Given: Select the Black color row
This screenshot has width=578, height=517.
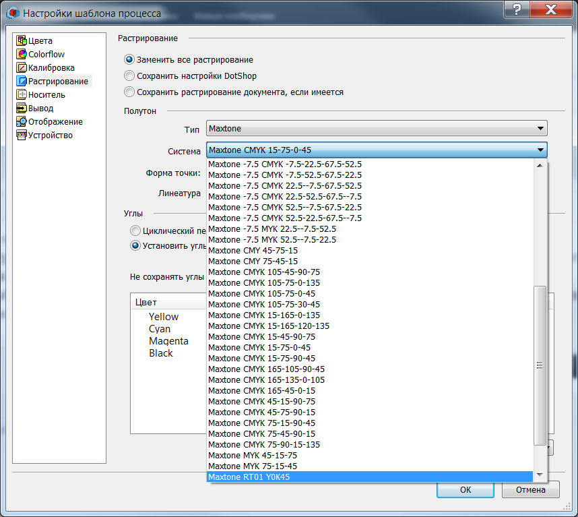Looking at the screenshot, I should click(x=161, y=353).
